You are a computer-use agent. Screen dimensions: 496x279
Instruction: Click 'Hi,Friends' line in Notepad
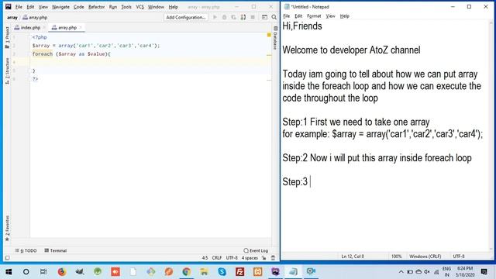pyautogui.click(x=302, y=26)
